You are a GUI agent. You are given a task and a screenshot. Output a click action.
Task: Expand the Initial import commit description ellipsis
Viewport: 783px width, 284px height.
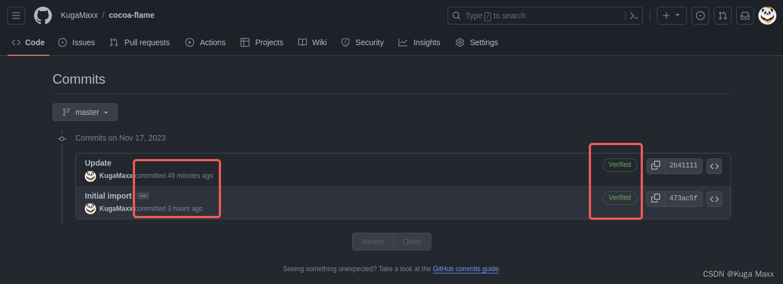[x=143, y=196]
